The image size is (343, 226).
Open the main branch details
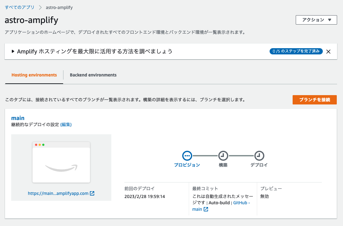click(18, 118)
